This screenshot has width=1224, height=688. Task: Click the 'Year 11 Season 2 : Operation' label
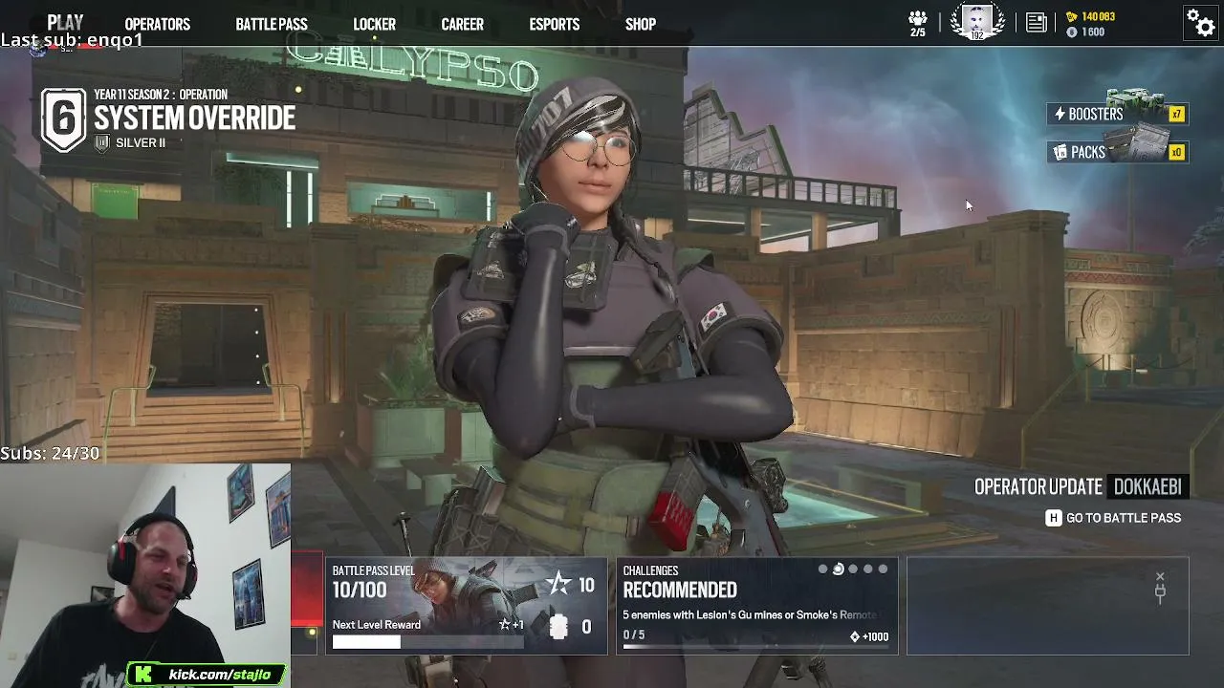point(161,95)
